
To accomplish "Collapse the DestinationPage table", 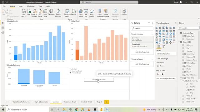I will pos(179,33).
